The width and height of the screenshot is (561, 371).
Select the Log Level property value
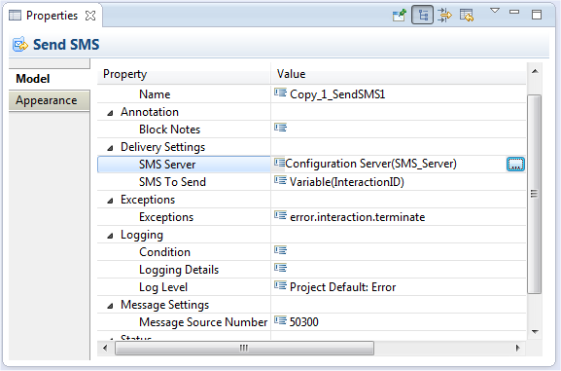click(399, 287)
